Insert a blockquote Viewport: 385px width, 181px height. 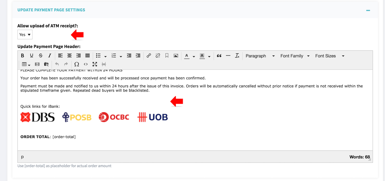(219, 56)
